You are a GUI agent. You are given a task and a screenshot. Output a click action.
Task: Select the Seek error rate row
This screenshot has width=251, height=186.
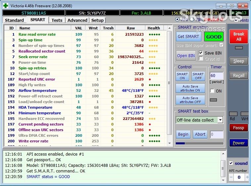click(85, 57)
